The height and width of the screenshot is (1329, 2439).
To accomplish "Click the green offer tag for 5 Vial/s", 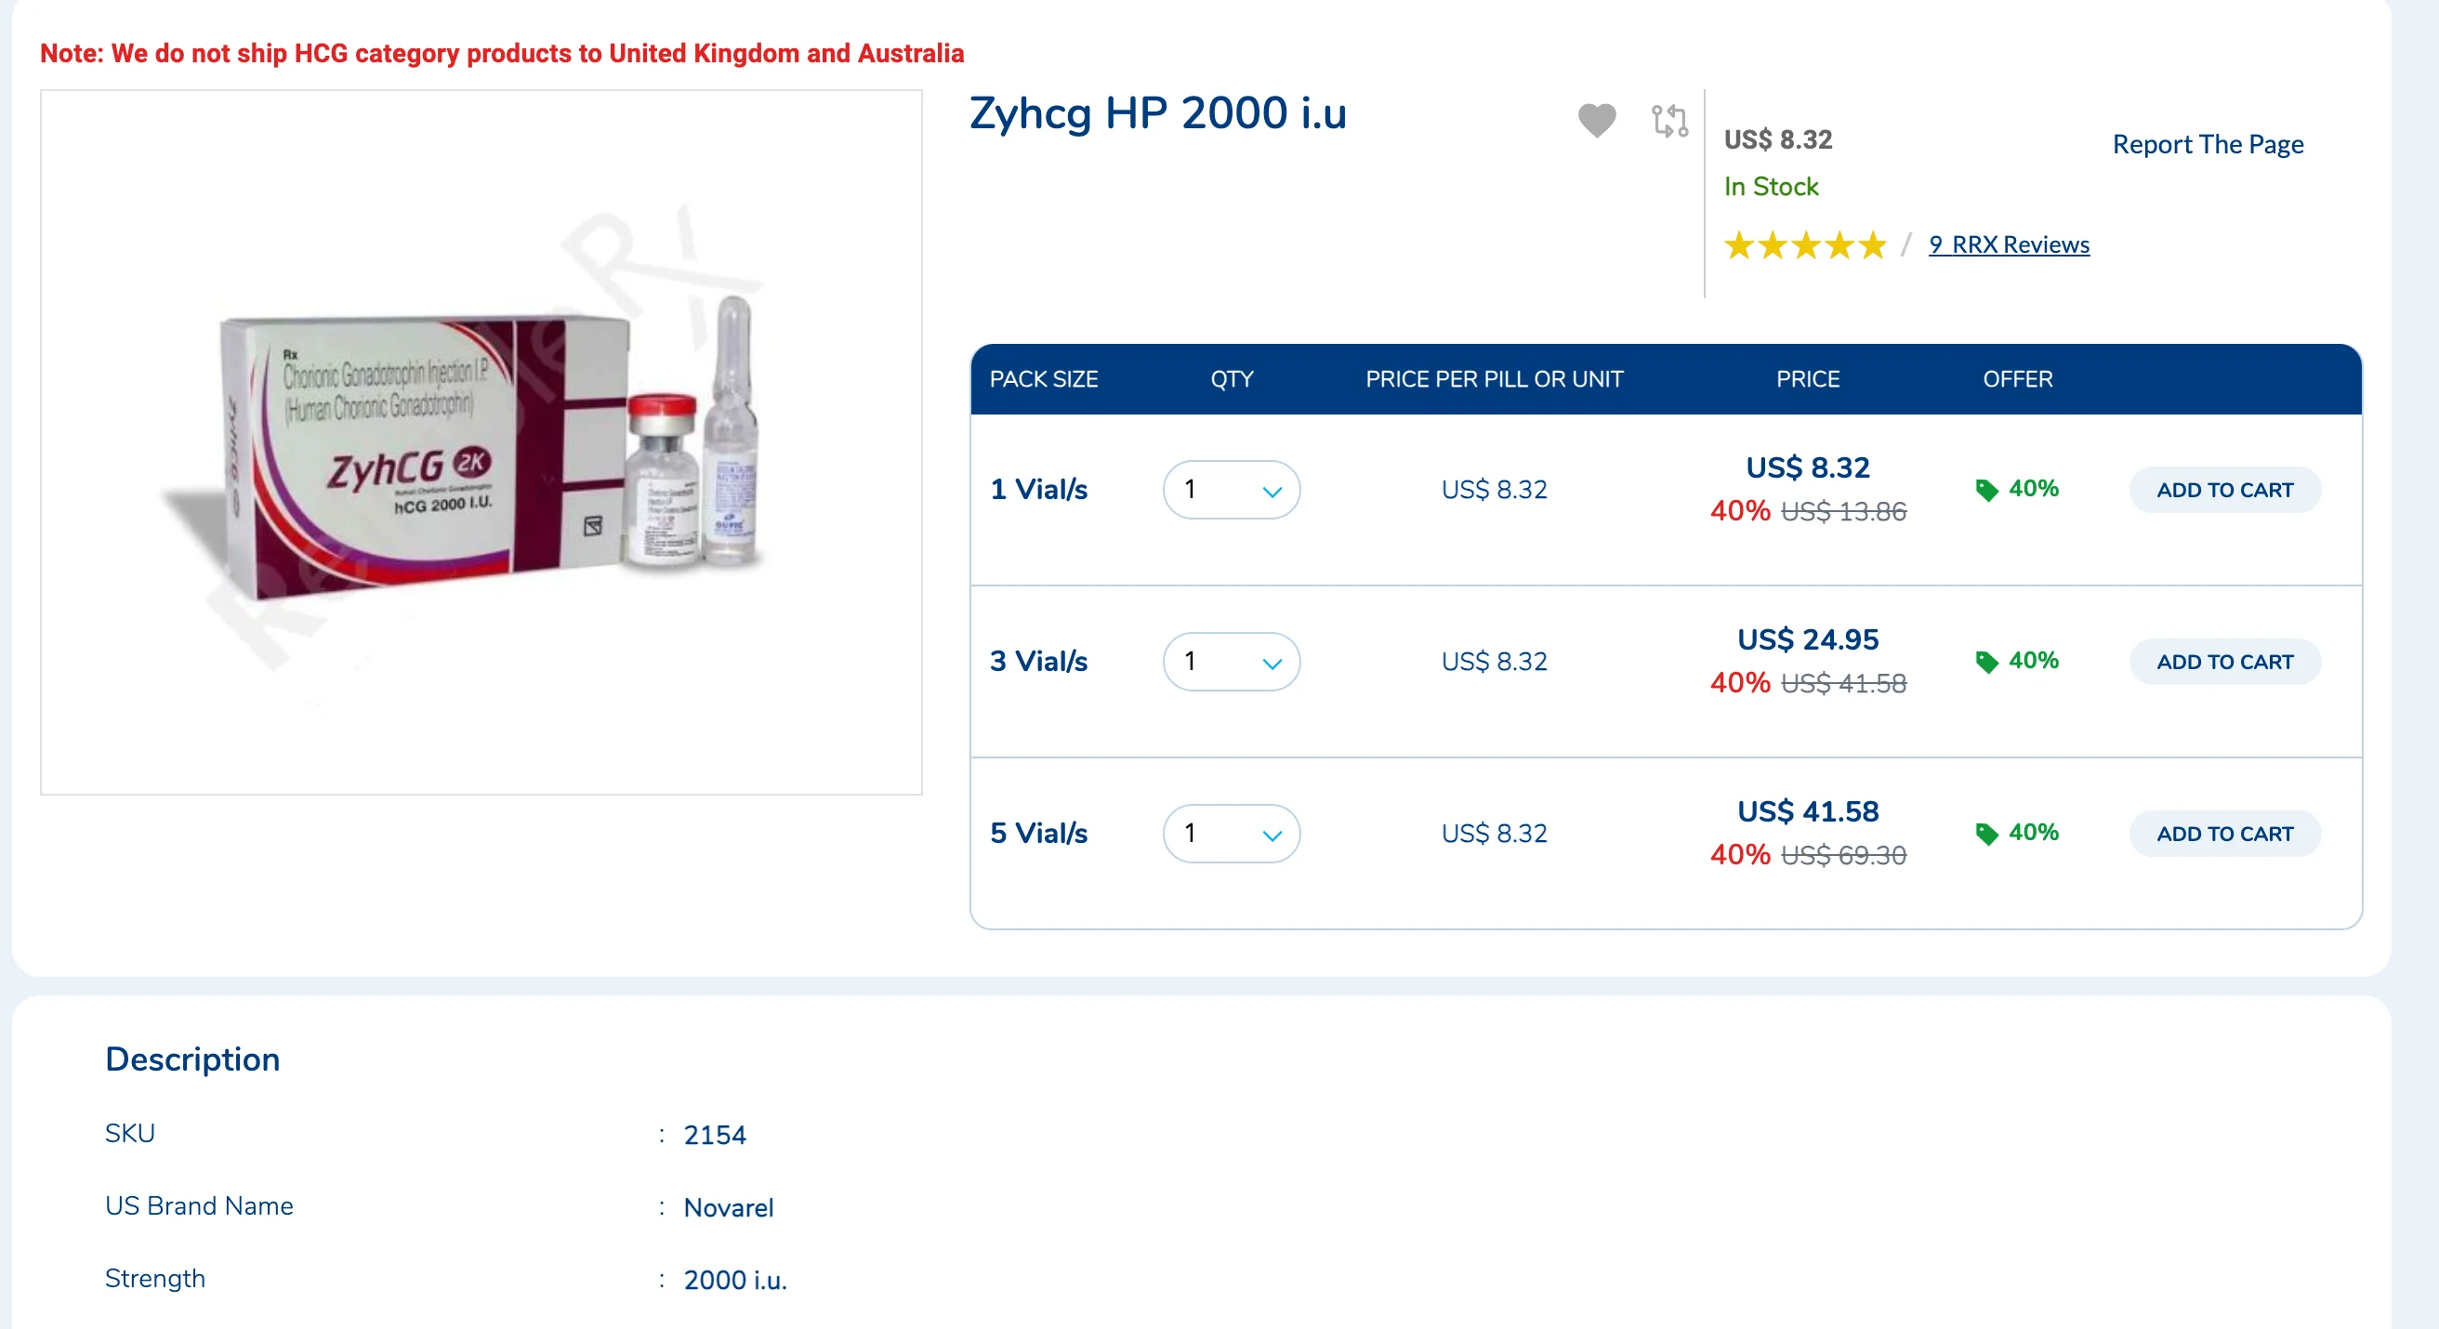I will (1987, 833).
